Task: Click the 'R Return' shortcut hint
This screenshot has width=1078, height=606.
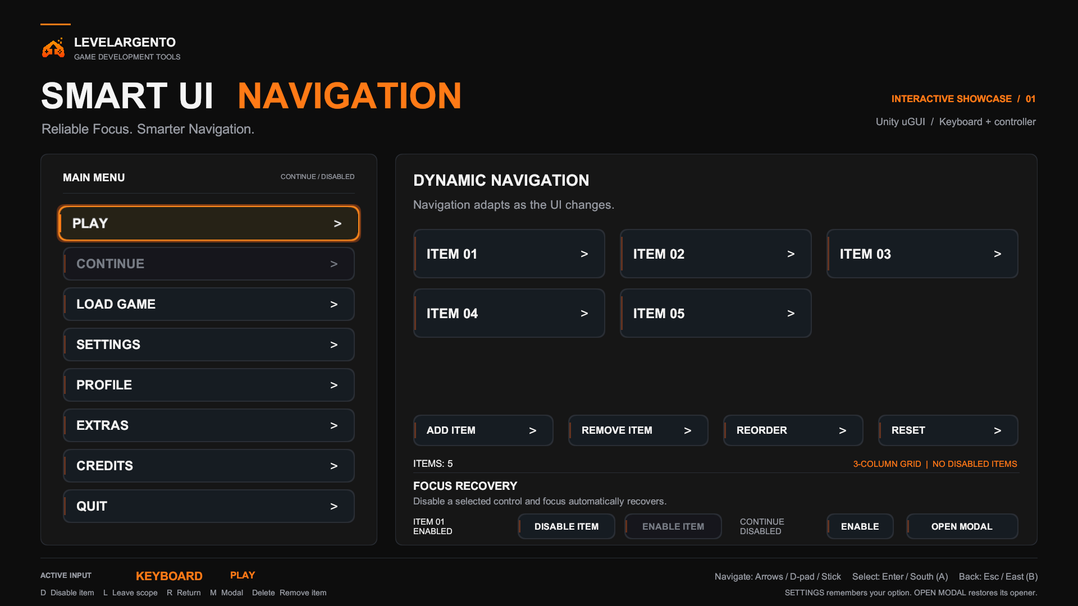Action: click(x=184, y=593)
